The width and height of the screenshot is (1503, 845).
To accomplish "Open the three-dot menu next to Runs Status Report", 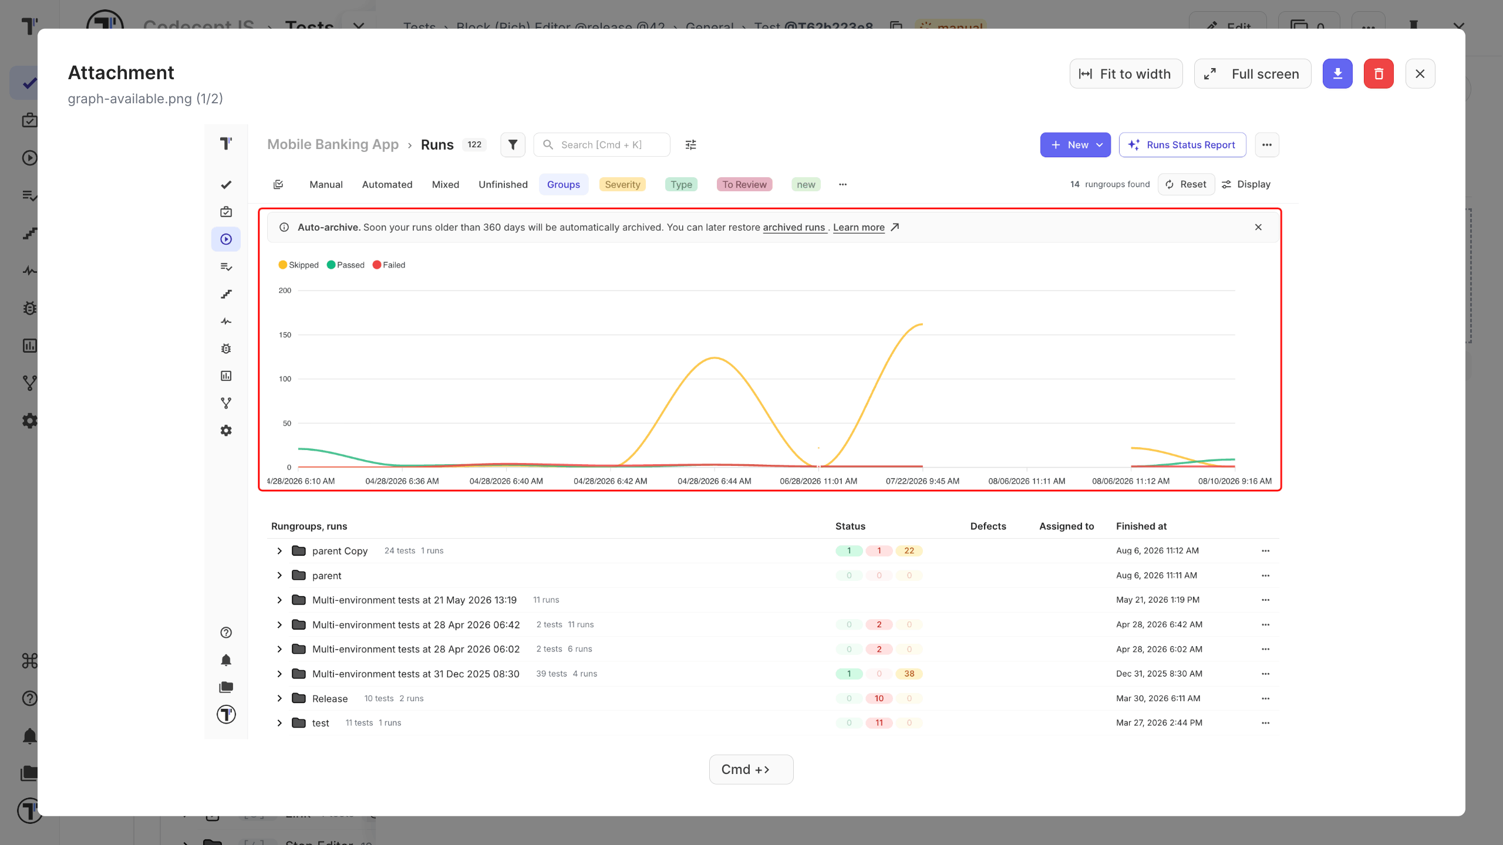I will click(x=1267, y=145).
